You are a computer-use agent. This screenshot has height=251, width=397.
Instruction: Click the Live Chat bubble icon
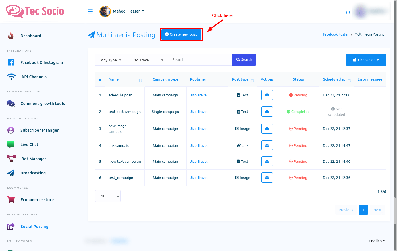(x=11, y=145)
